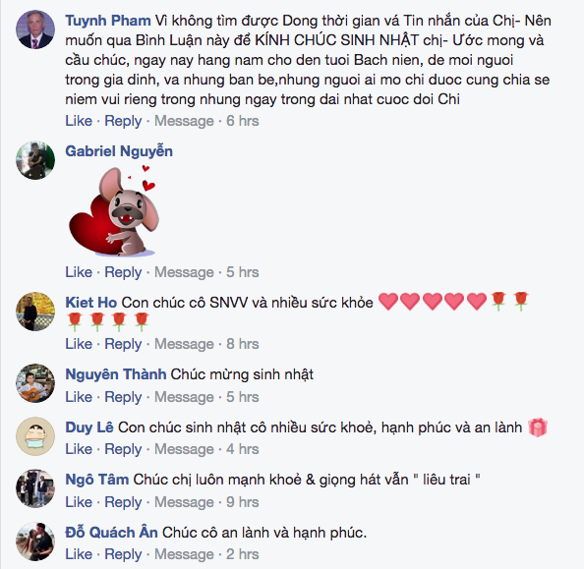Screen dimensions: 584x569
Task: Click Đỗ Quách Ân's avatar
Action: (x=35, y=541)
